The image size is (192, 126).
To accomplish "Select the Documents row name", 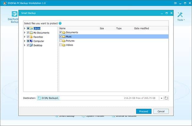I will [x=72, y=32].
